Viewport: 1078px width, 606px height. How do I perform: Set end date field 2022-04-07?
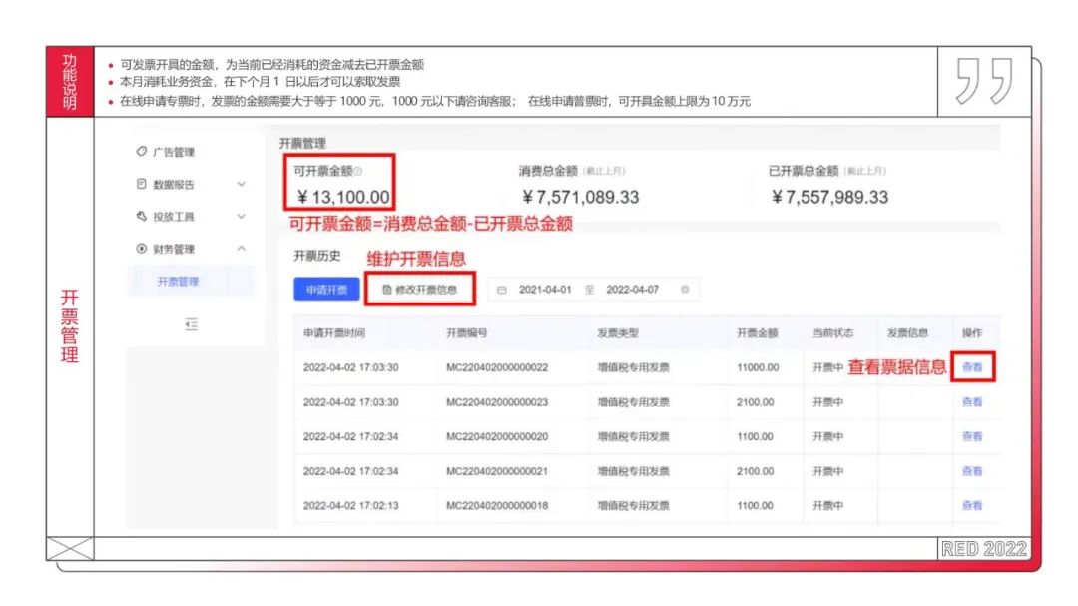pyautogui.click(x=633, y=290)
